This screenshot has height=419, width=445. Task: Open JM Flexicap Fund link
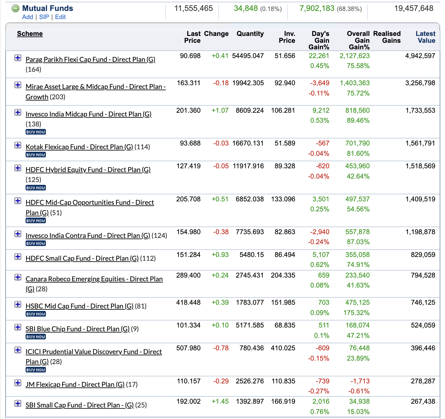click(x=75, y=384)
